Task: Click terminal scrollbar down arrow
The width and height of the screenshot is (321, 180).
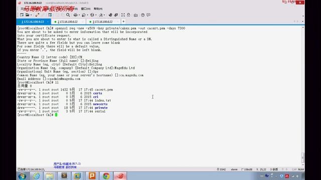Action: pyautogui.click(x=303, y=164)
